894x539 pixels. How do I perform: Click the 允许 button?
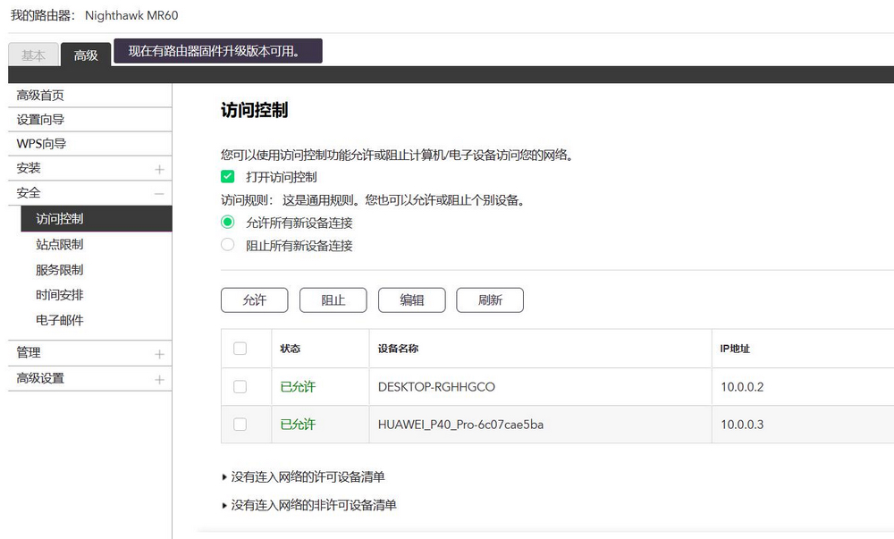[x=254, y=299]
